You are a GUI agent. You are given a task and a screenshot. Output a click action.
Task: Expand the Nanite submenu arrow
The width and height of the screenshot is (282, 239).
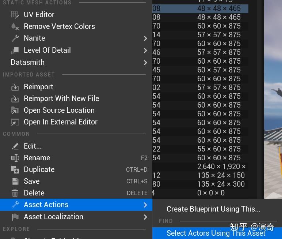[x=145, y=38]
